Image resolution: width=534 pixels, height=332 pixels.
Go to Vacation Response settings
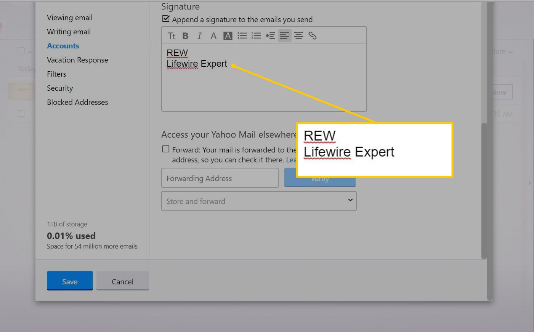pos(77,60)
